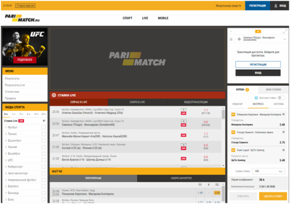Click the Старая версия link
The height and width of the screenshot is (204, 290).
coord(25,6)
